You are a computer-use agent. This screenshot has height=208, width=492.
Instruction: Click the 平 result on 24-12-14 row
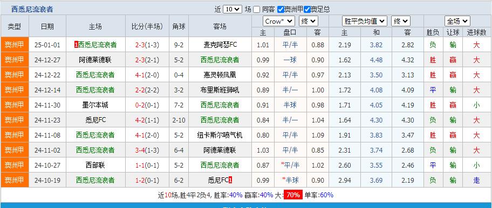point(433,90)
